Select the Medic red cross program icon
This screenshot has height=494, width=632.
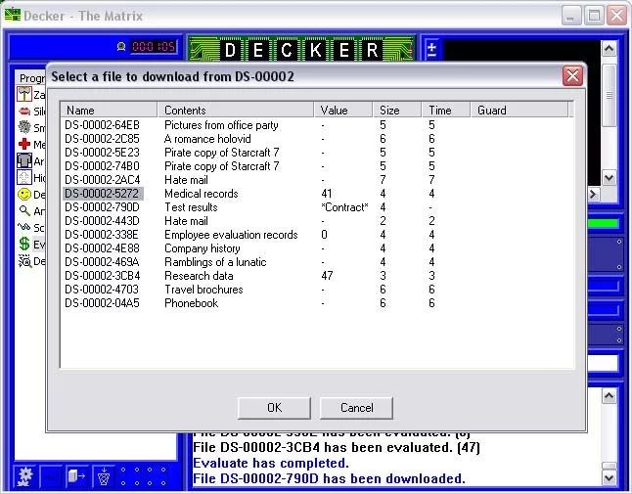[x=24, y=145]
